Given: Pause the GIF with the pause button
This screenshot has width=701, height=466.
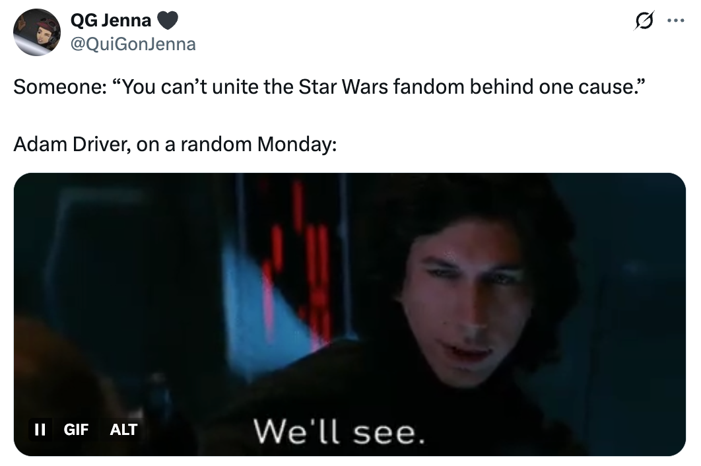Looking at the screenshot, I should pos(40,429).
